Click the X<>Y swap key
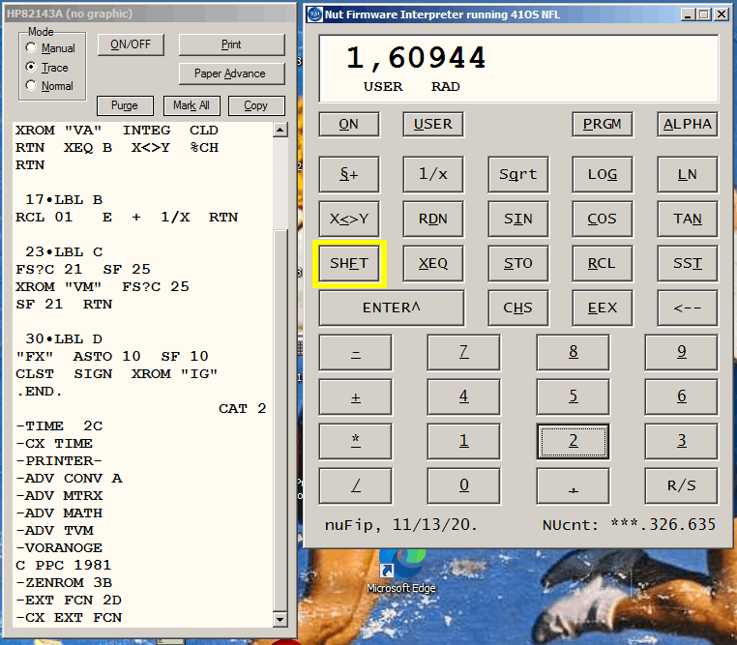Image resolution: width=737 pixels, height=645 pixels. tap(349, 219)
